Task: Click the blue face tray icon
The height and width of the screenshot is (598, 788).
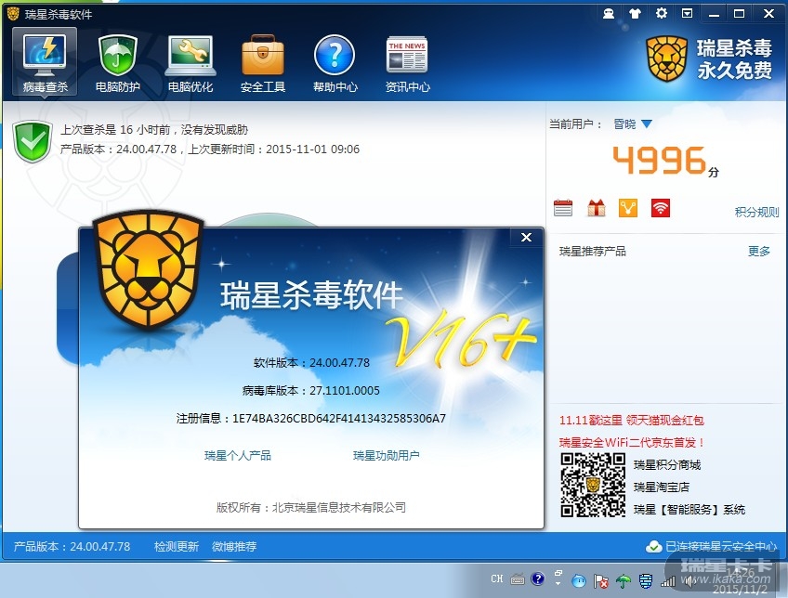Action: pos(579,581)
